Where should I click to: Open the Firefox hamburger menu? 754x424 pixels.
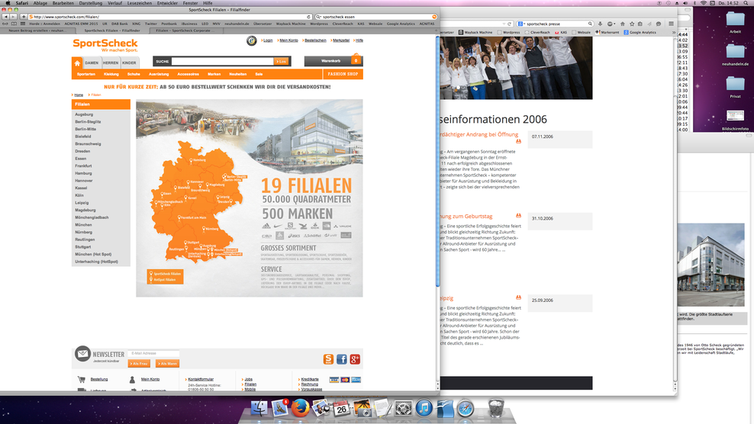[x=672, y=24]
